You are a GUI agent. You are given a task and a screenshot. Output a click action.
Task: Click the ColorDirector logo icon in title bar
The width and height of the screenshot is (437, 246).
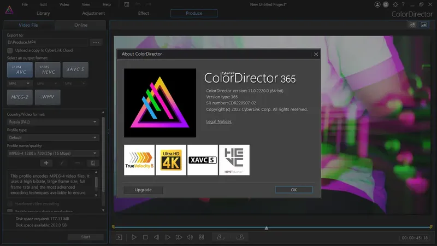pyautogui.click(x=9, y=10)
